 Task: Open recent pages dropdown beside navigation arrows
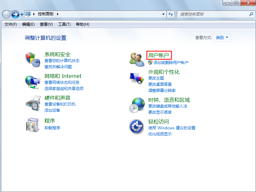tap(22, 15)
